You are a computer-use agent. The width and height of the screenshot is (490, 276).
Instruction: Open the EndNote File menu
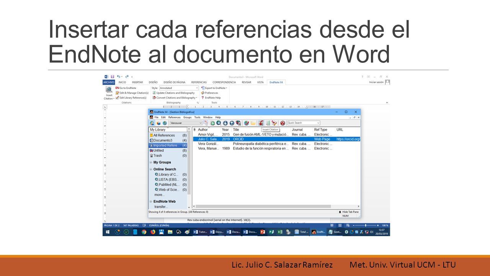[x=157, y=117]
